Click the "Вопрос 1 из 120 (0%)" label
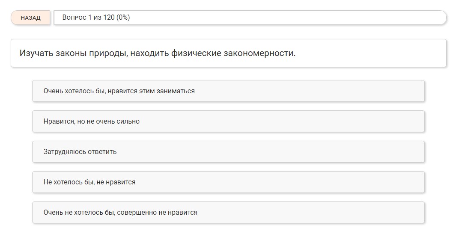The height and width of the screenshot is (237, 462). [x=96, y=18]
